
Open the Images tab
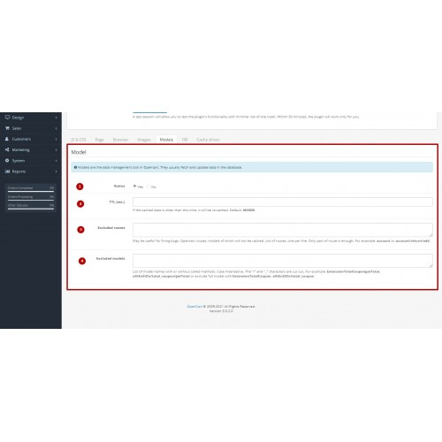click(144, 140)
